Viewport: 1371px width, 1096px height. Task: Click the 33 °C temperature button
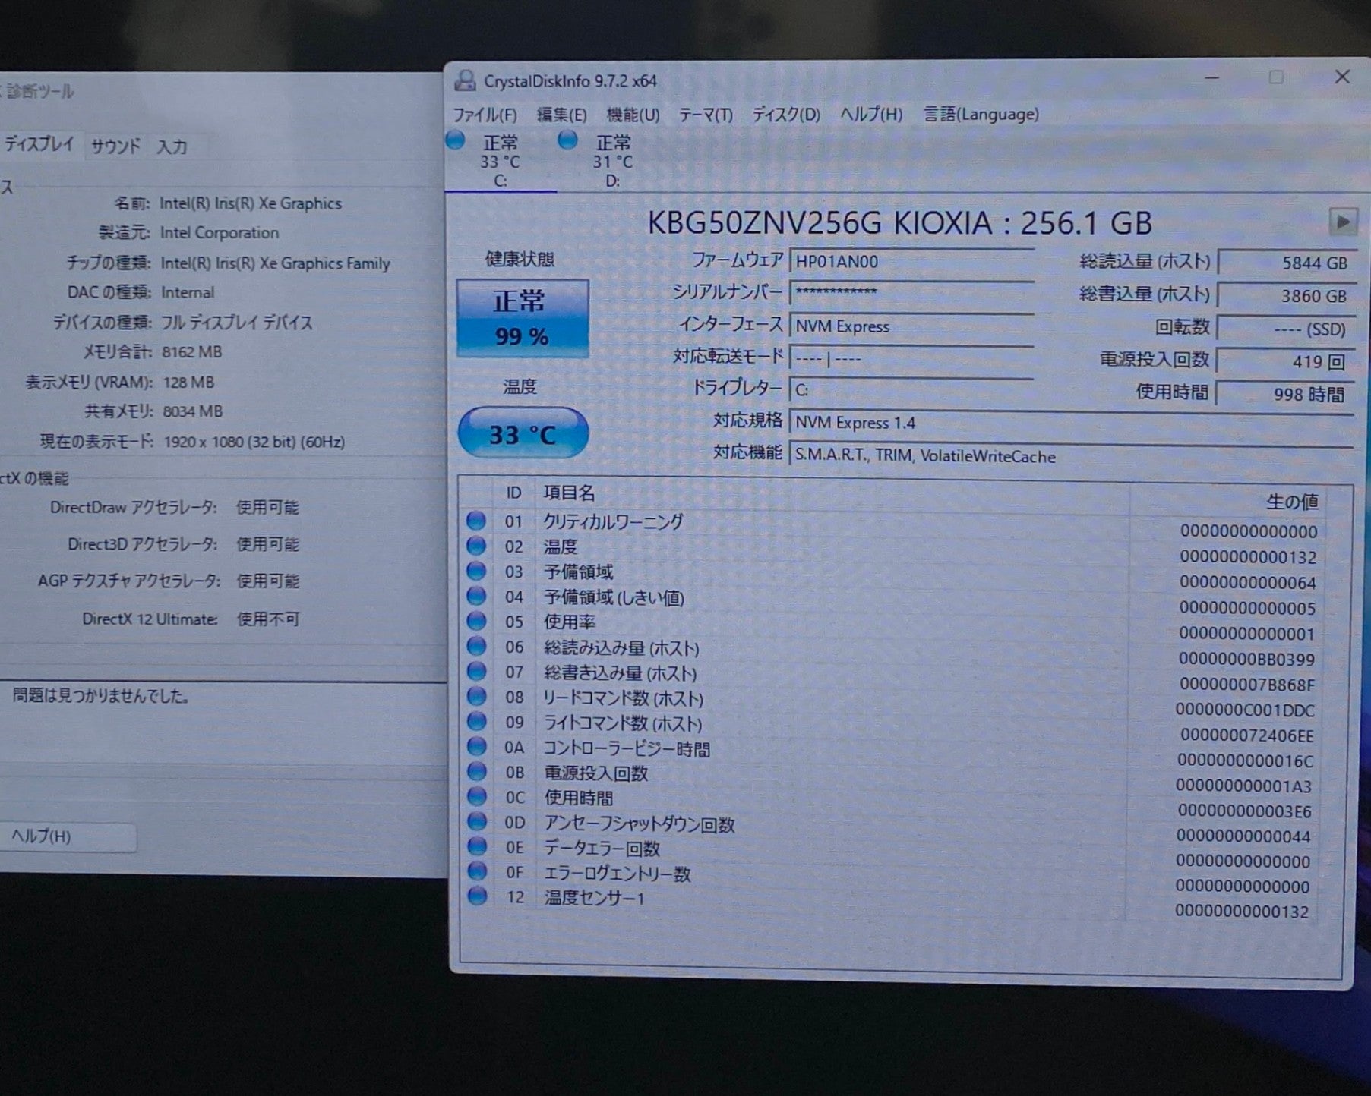tap(523, 433)
